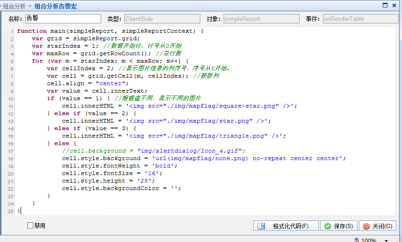Click the cell.style.fontSize '16' line

(112, 173)
